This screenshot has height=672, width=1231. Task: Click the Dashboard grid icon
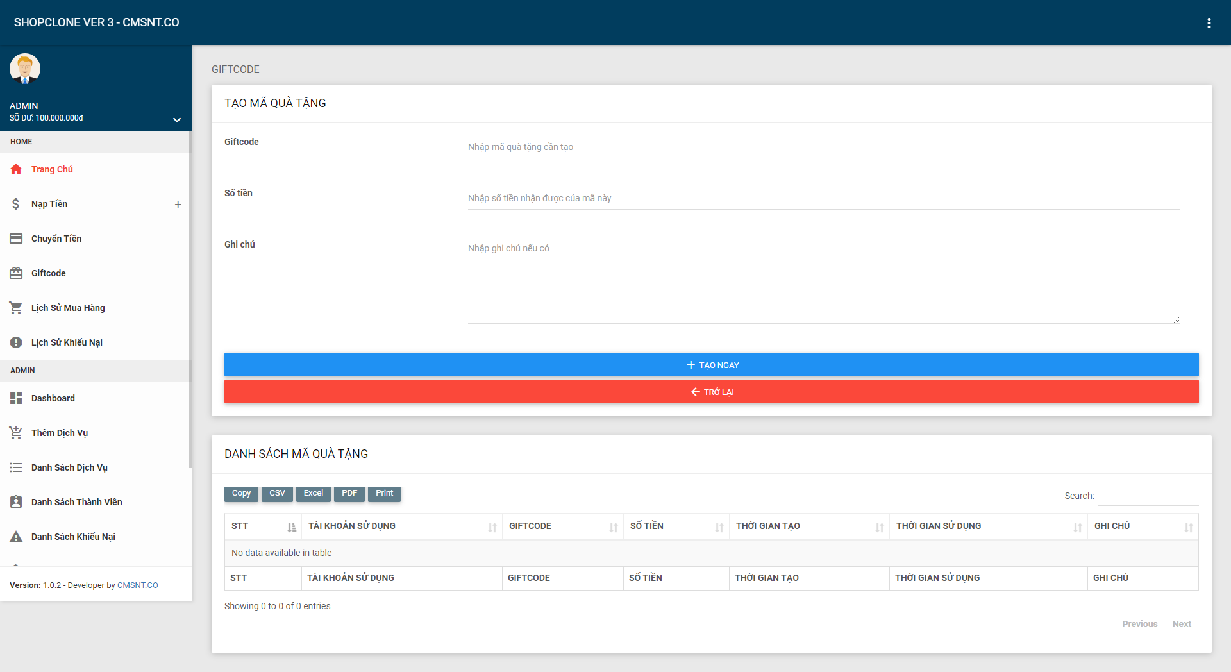16,398
